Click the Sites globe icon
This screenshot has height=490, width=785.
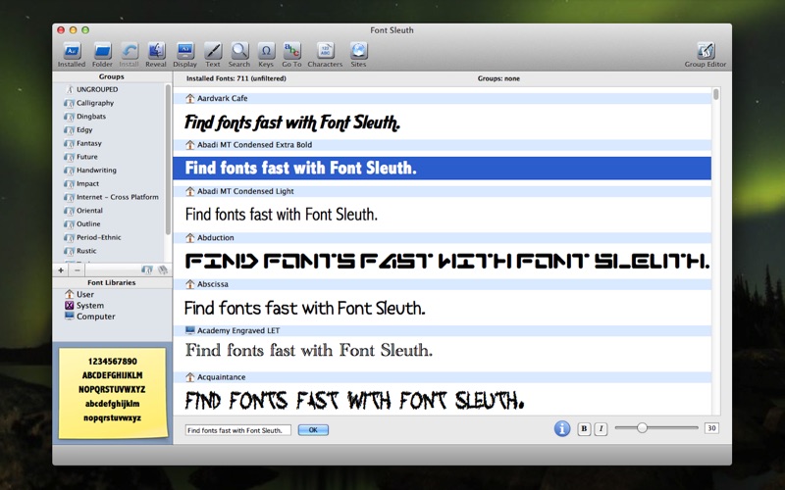click(x=358, y=51)
